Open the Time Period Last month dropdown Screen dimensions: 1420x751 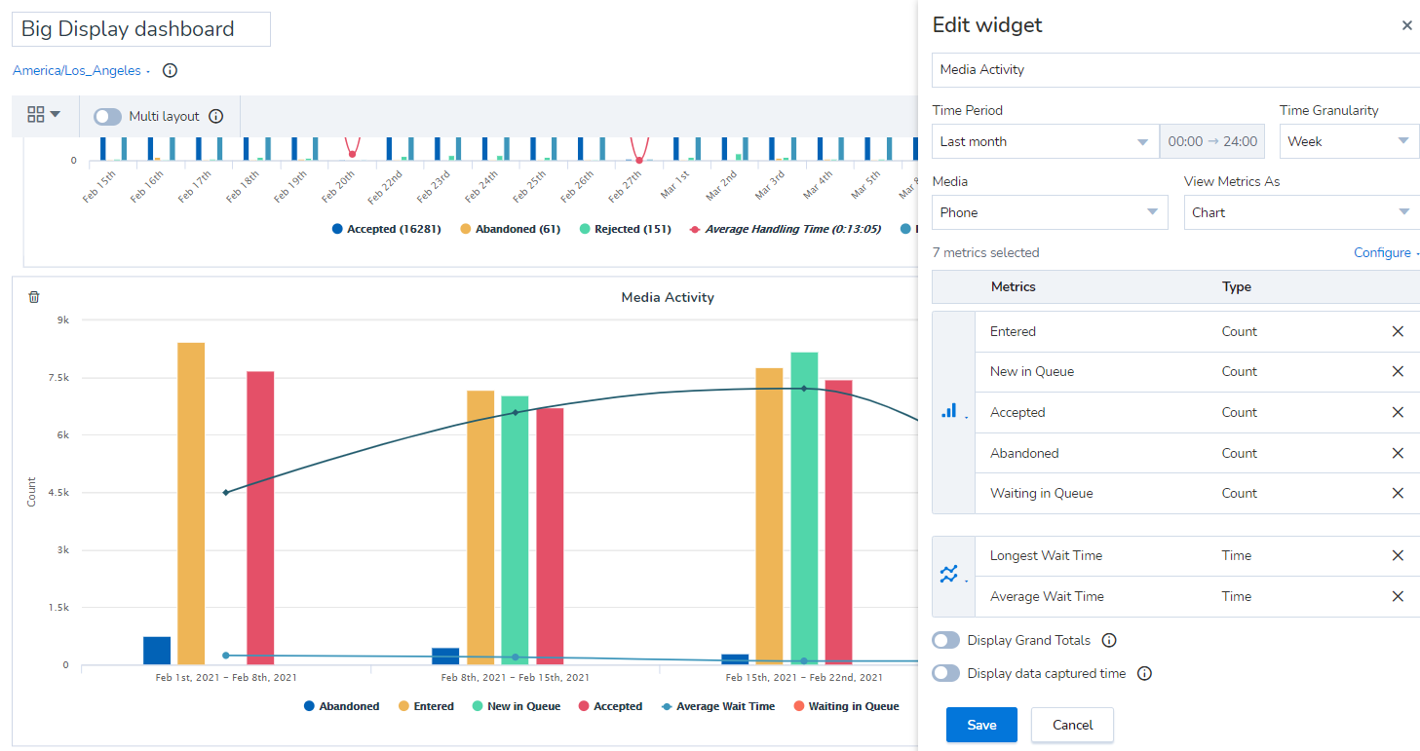[1045, 141]
